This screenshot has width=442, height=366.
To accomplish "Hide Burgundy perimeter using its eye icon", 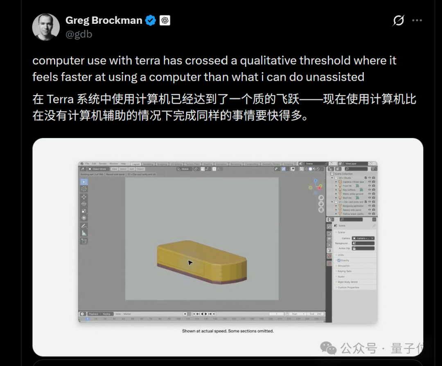I will tap(370, 206).
